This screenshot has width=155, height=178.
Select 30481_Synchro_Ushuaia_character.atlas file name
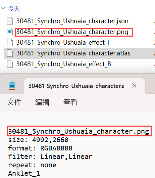73,53
